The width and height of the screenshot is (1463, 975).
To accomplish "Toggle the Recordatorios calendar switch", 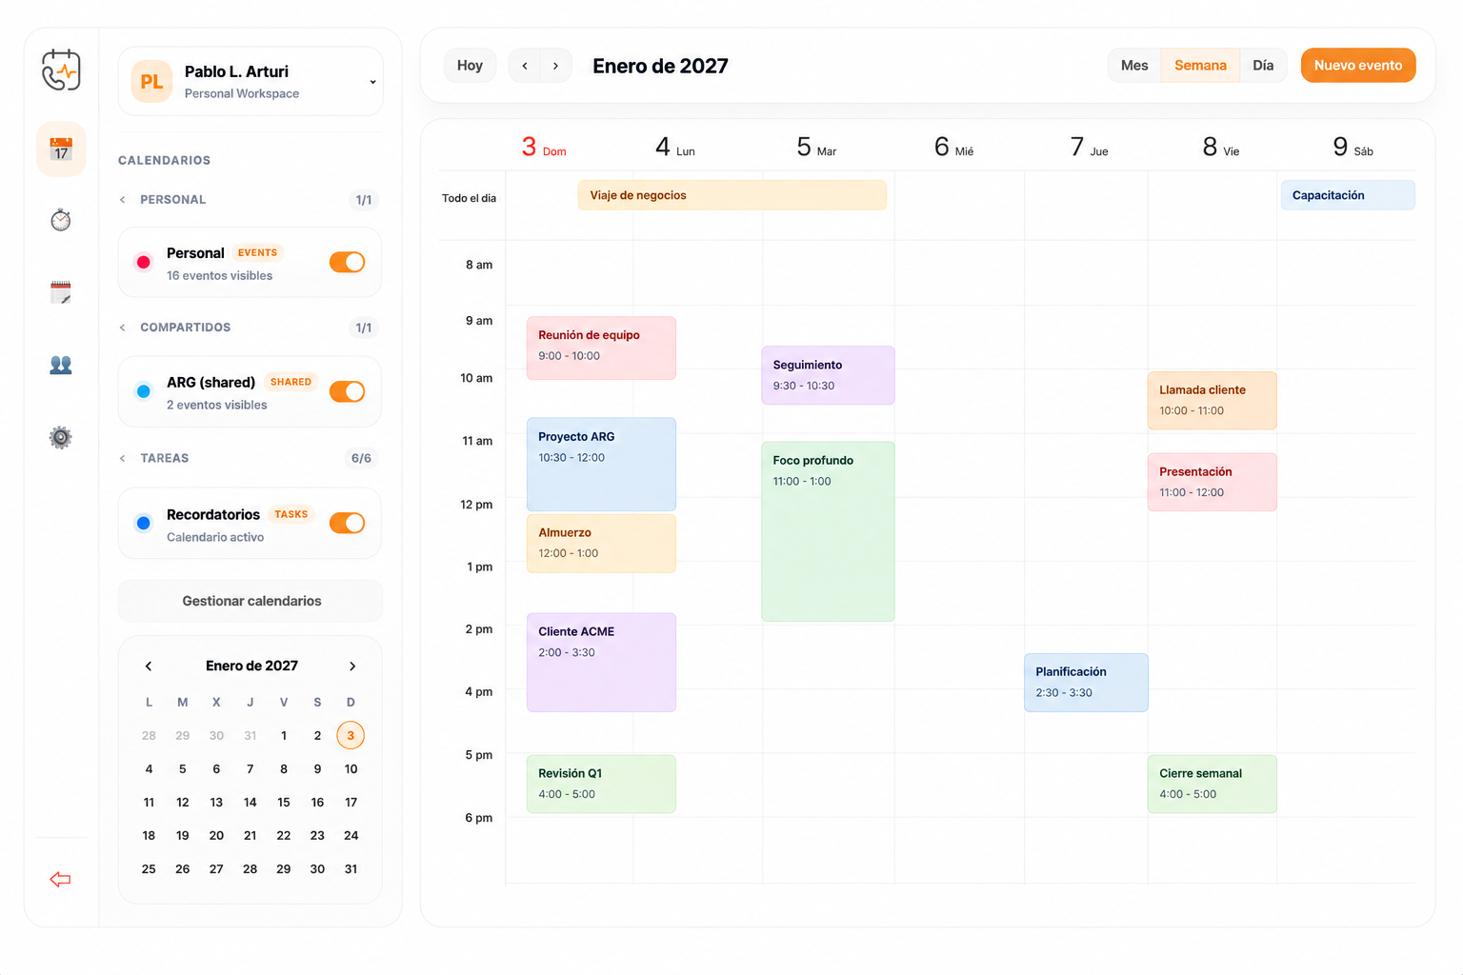I will pyautogui.click(x=348, y=523).
